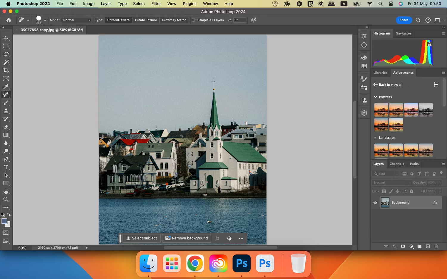The width and height of the screenshot is (447, 279).
Task: Select the Clone Stamp tool
Action: tap(6, 111)
